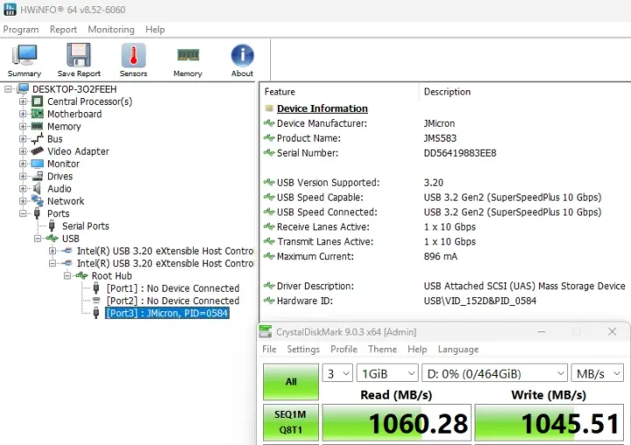The height and width of the screenshot is (445, 631).
Task: Open the HWiNFO Help menu
Action: coord(155,30)
